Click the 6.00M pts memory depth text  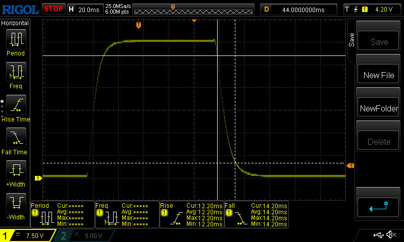[117, 12]
